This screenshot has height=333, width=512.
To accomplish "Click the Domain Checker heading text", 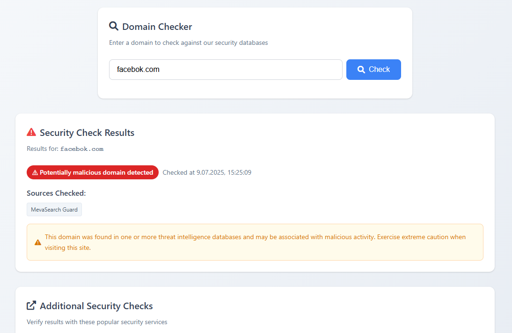I will (x=157, y=27).
